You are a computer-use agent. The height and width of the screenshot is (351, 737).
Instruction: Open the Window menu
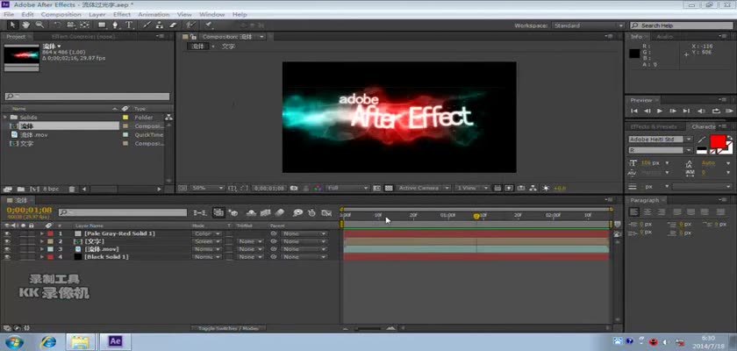pos(212,15)
